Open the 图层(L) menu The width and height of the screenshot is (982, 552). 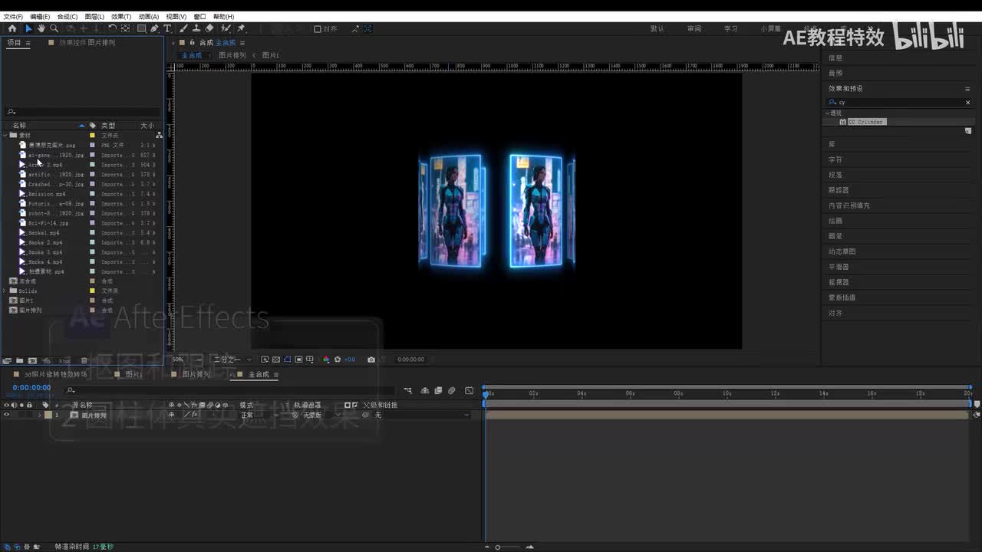94,16
